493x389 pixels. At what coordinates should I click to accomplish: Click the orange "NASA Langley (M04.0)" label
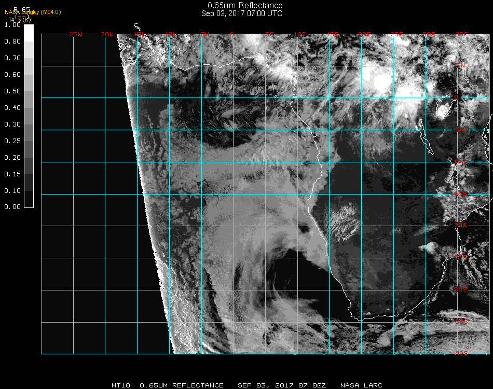coord(33,12)
